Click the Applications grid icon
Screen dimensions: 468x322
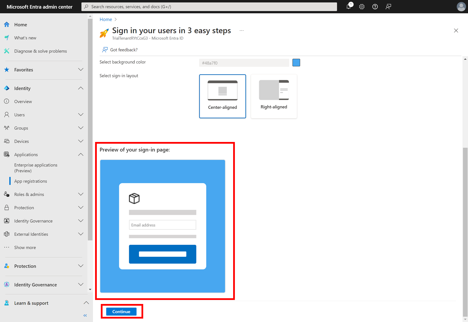(7, 154)
